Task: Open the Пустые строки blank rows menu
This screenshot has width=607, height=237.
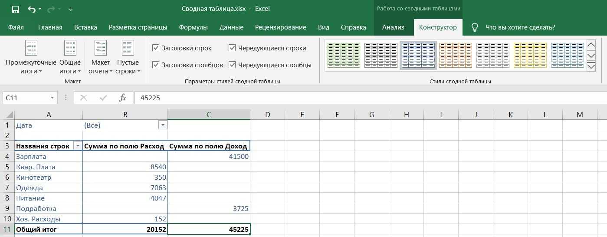Action: (x=128, y=57)
